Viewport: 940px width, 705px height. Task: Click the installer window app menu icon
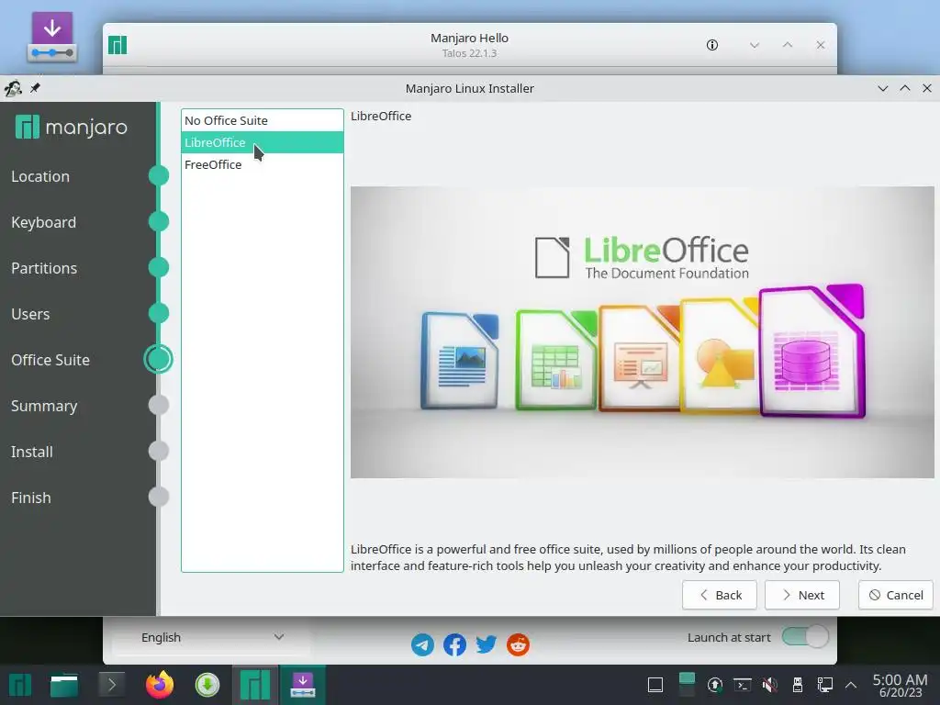(x=13, y=88)
